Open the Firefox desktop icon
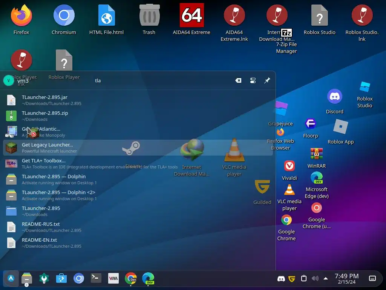 point(21,20)
